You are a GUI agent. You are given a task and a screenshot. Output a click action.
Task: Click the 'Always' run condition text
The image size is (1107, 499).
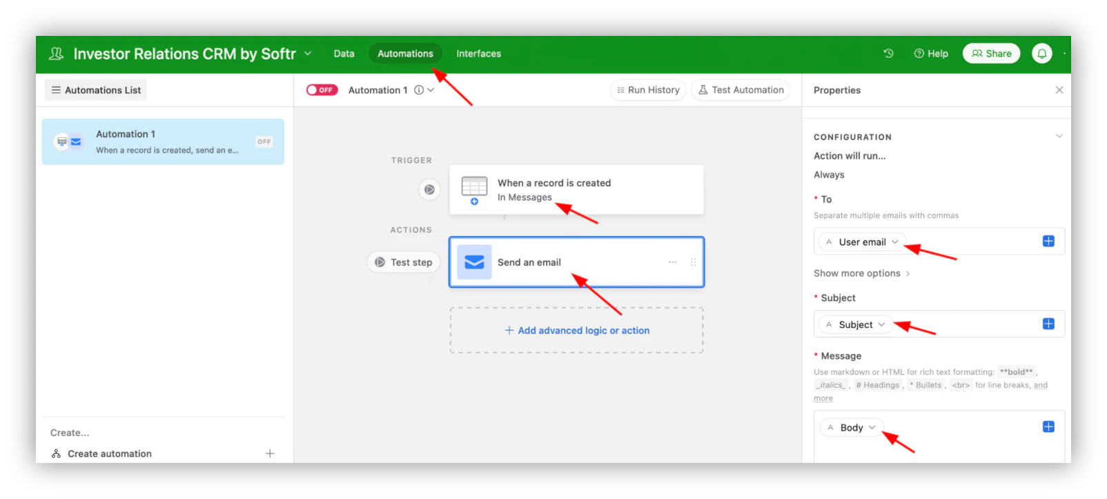(x=829, y=175)
